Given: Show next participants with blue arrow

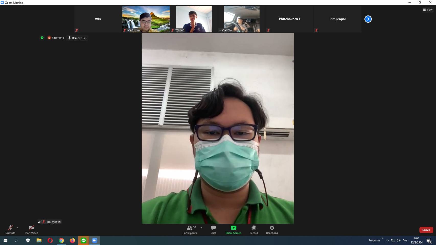Looking at the screenshot, I should coord(368,19).
